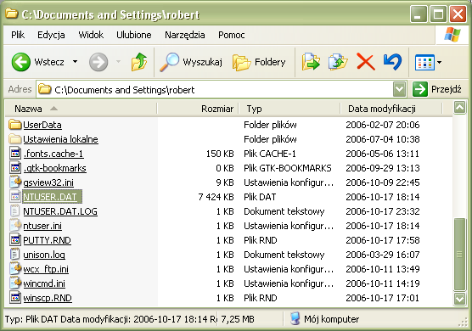Click the Mój komputer status icon
This screenshot has width=472, height=331.
[295, 318]
